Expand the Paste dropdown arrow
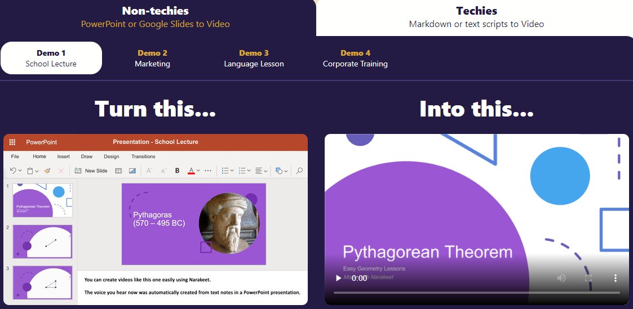This screenshot has height=309, width=633. coord(37,171)
